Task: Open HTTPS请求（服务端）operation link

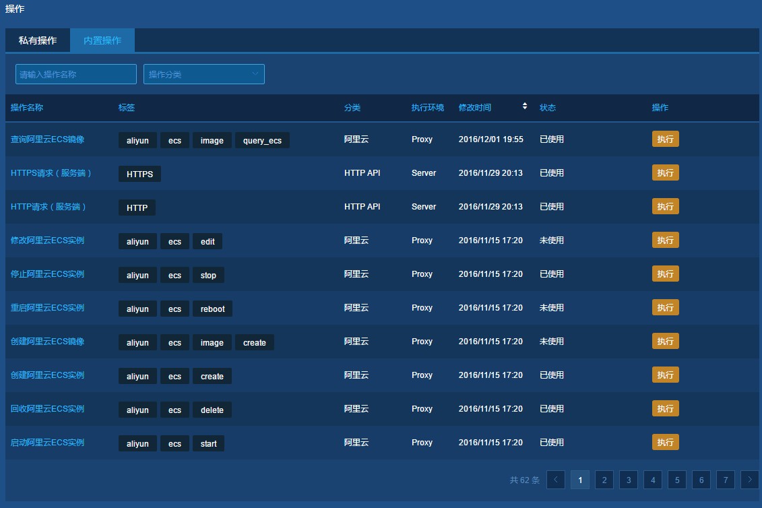Action: [51, 173]
